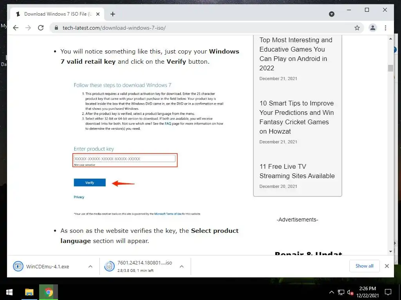Expand options for WinCDEmu-4.1.exe download
Screen dimensions: 401x300
90,266
